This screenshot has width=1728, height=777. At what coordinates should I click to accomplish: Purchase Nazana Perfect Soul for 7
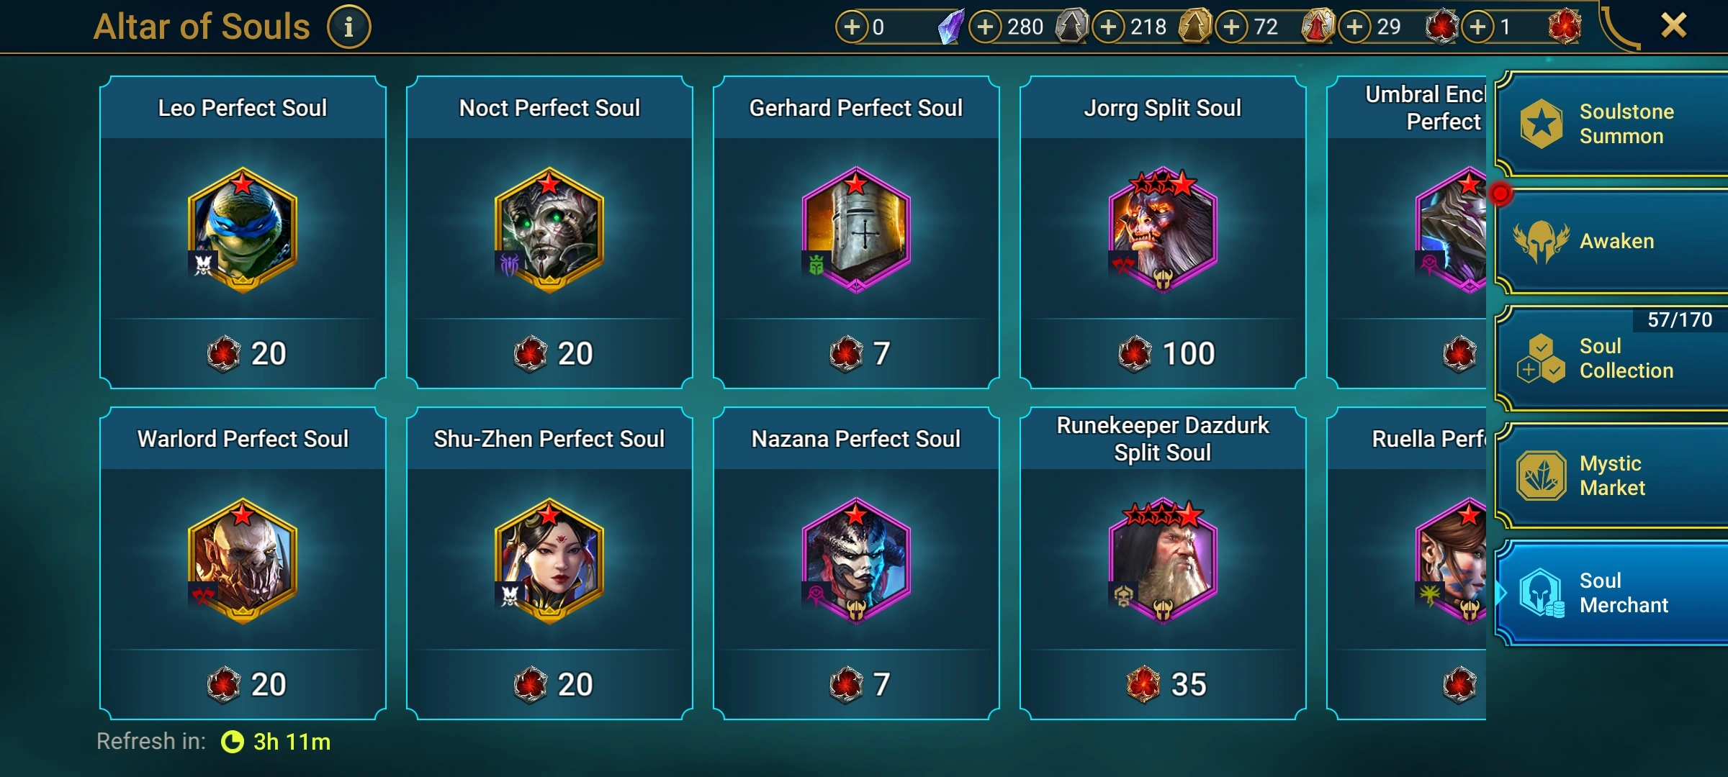857,684
